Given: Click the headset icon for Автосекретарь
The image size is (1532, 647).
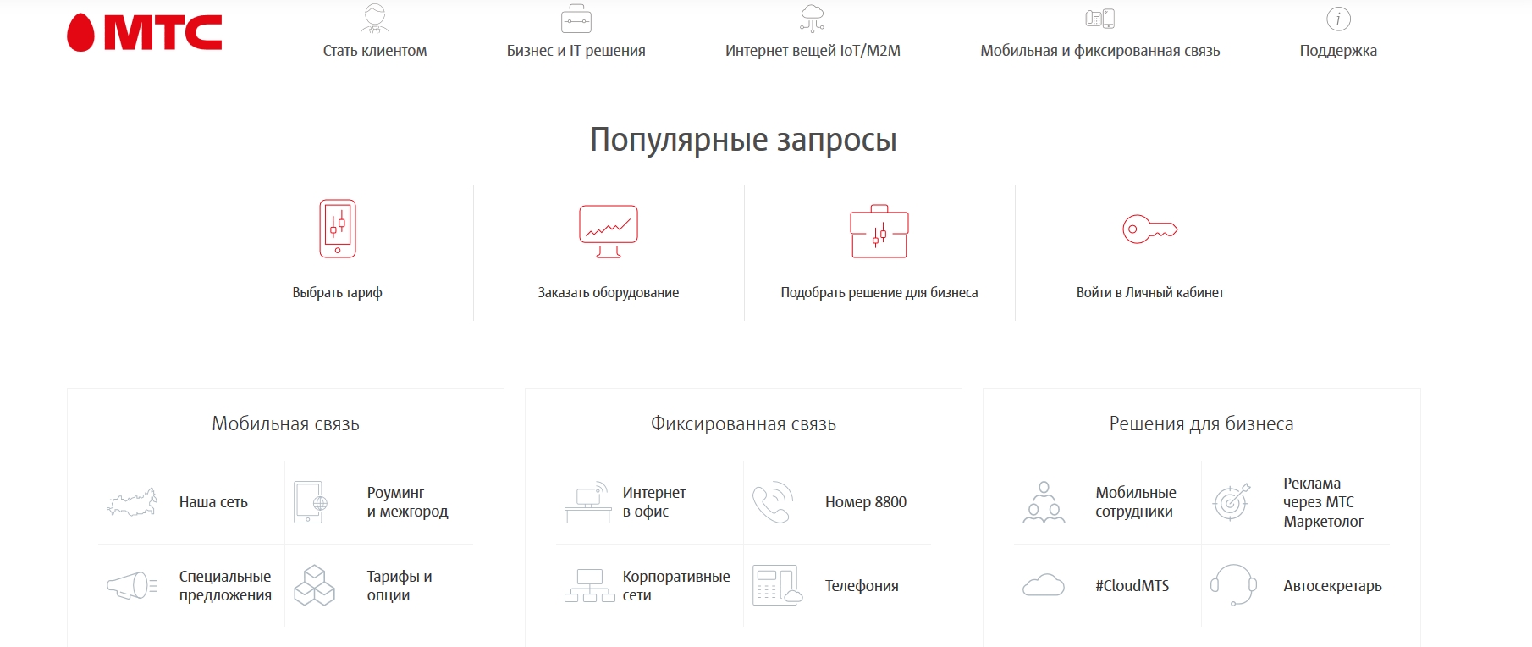Looking at the screenshot, I should point(1232,585).
